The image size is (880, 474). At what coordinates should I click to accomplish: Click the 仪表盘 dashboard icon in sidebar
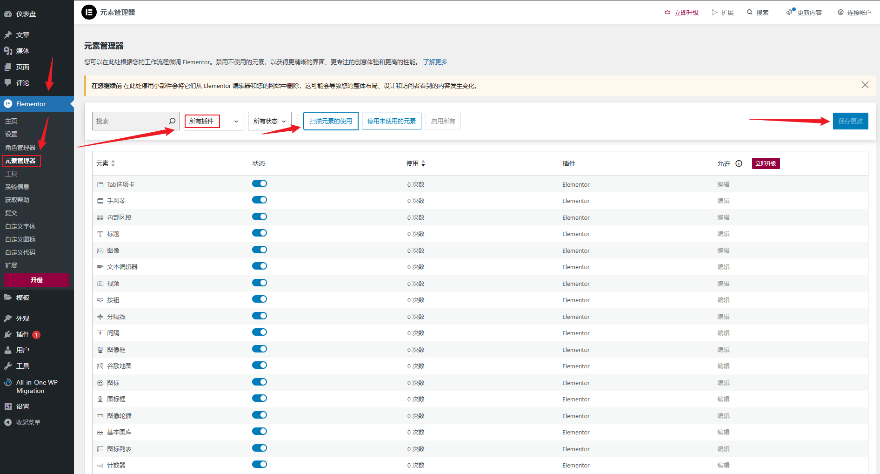click(x=8, y=14)
